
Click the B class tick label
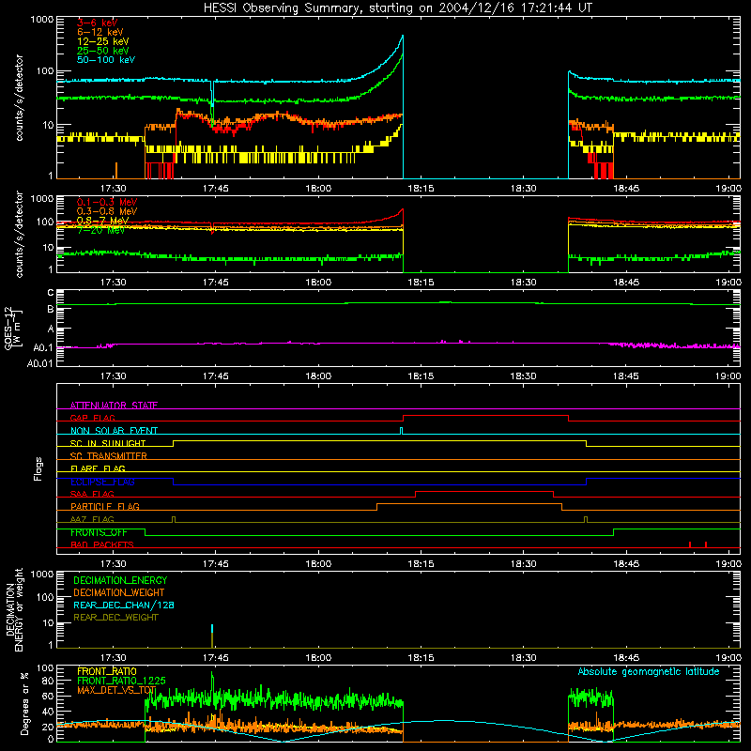coord(51,309)
